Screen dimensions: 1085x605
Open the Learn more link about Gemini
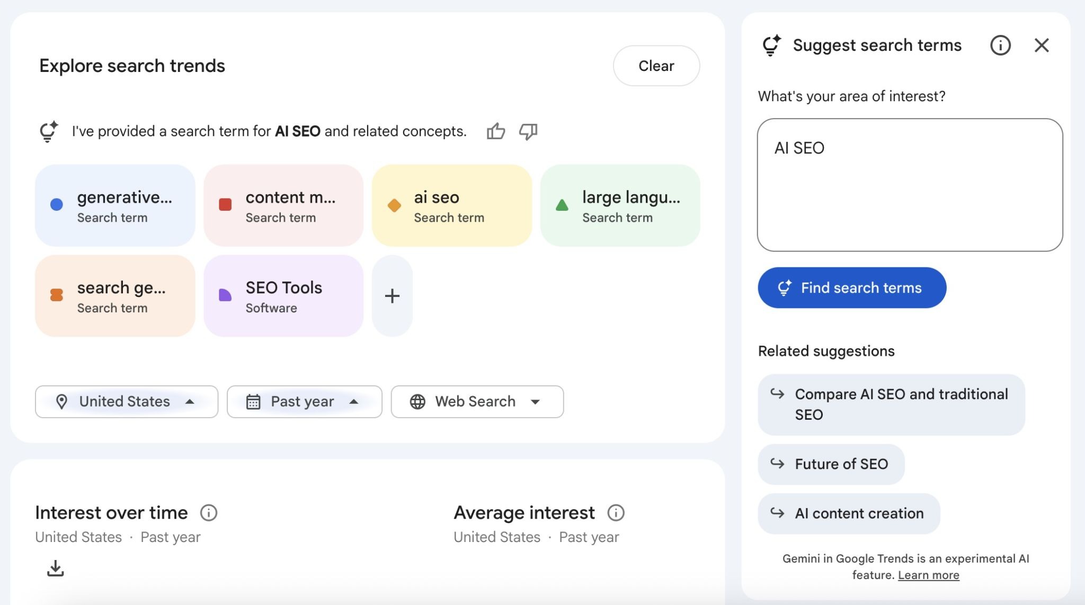pos(929,575)
